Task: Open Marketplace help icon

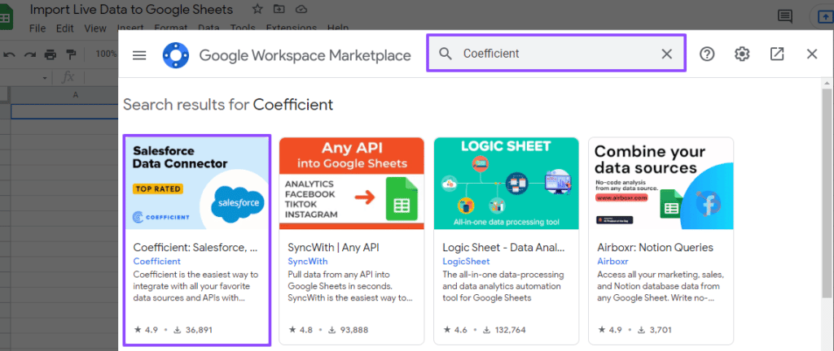Action: (x=707, y=54)
